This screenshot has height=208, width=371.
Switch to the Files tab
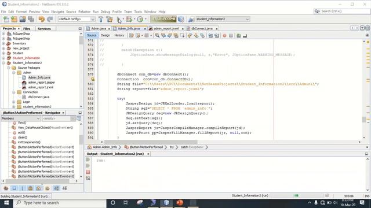[x=27, y=28]
